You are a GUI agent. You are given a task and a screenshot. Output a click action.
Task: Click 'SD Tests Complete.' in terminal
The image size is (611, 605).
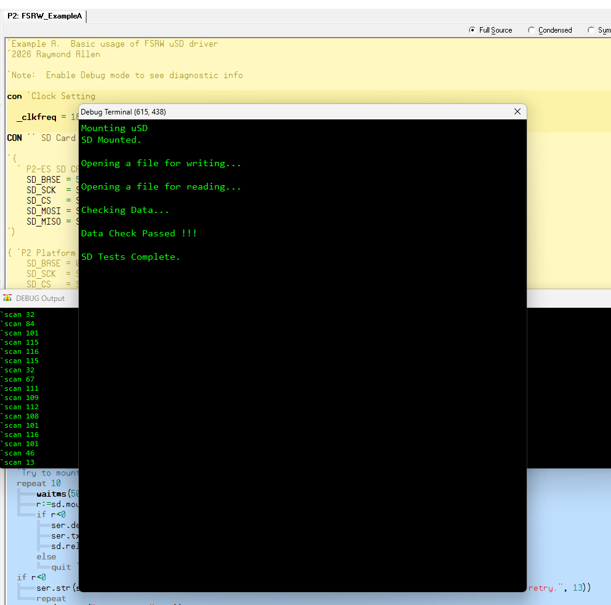[x=130, y=257]
